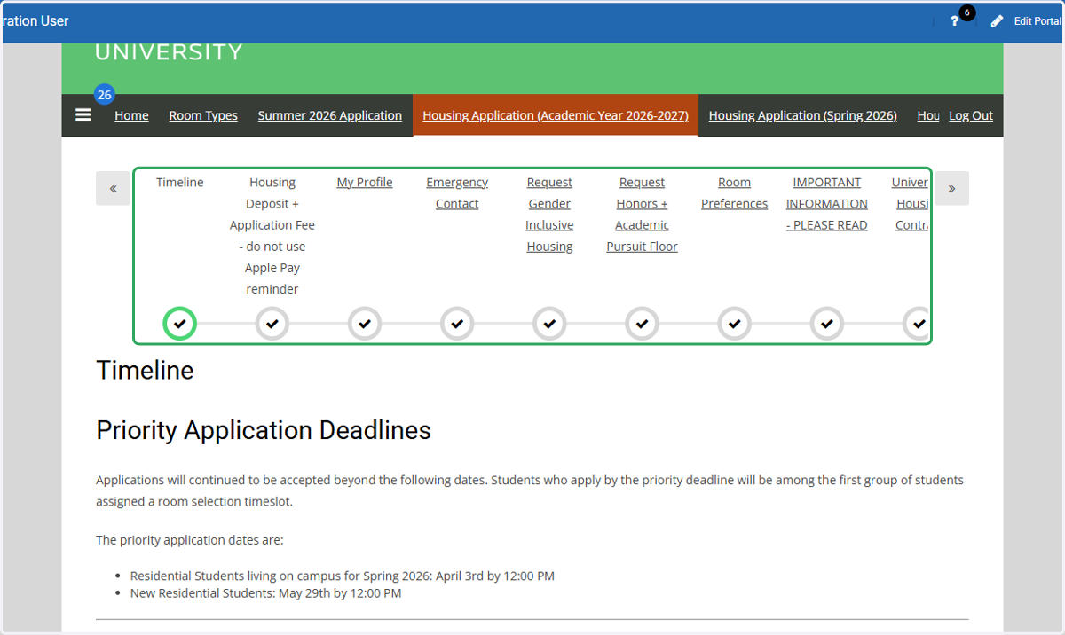Click the checkmark circle under Room Preferences
This screenshot has width=1065, height=635.
coord(734,324)
